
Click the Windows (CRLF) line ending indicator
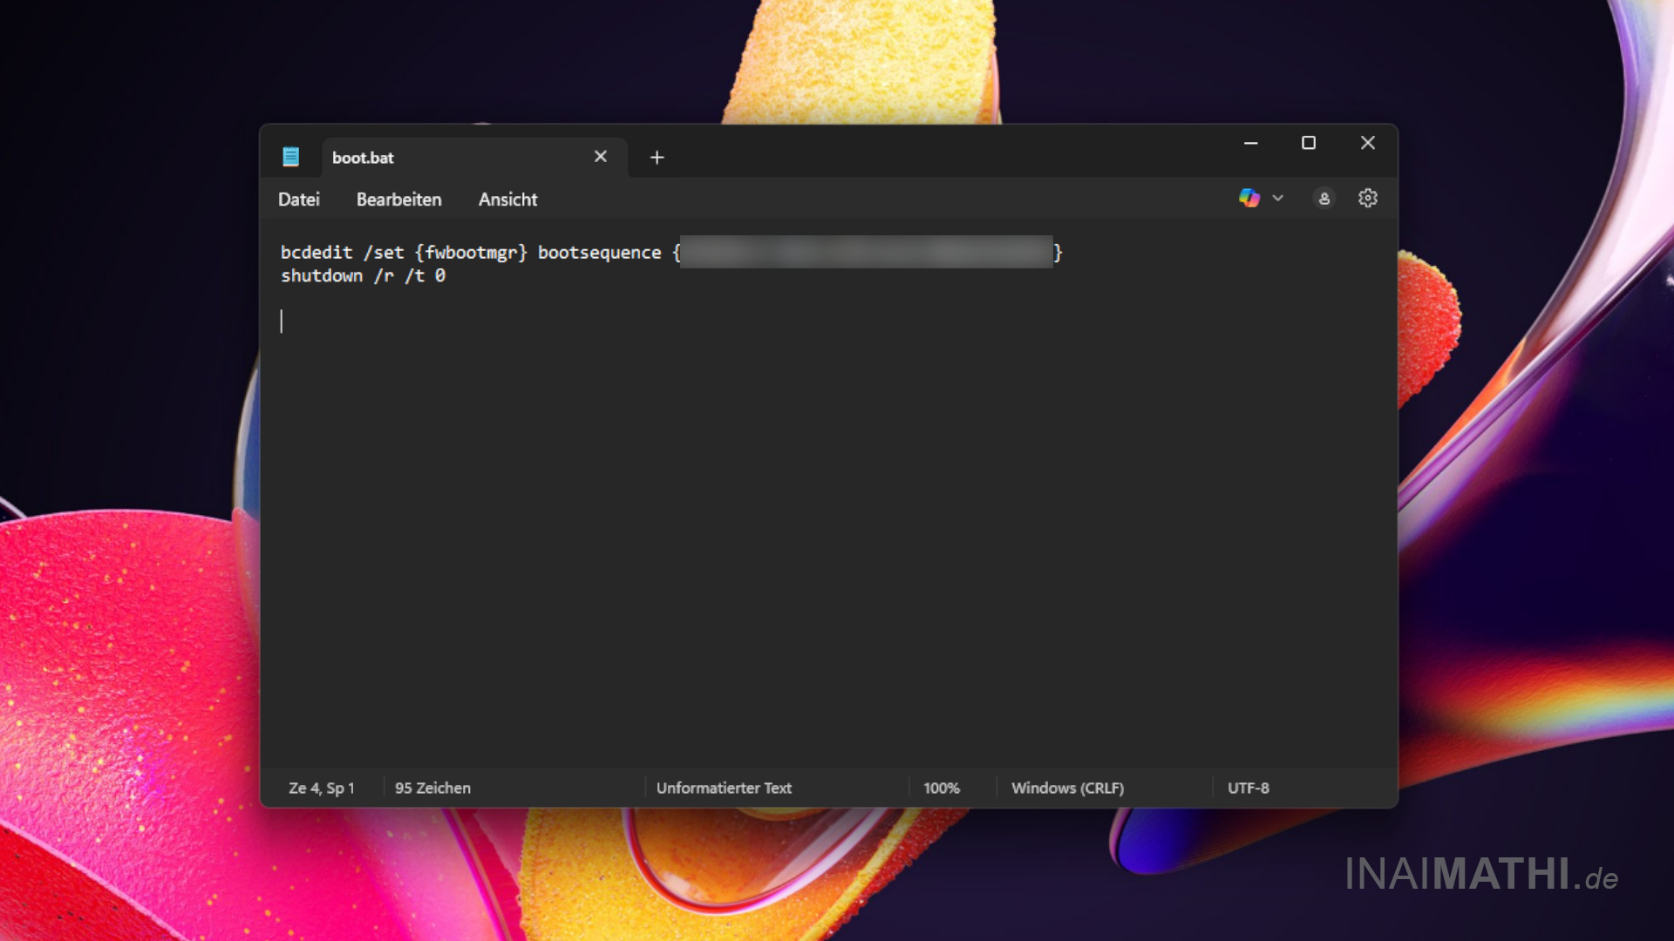(x=1067, y=788)
